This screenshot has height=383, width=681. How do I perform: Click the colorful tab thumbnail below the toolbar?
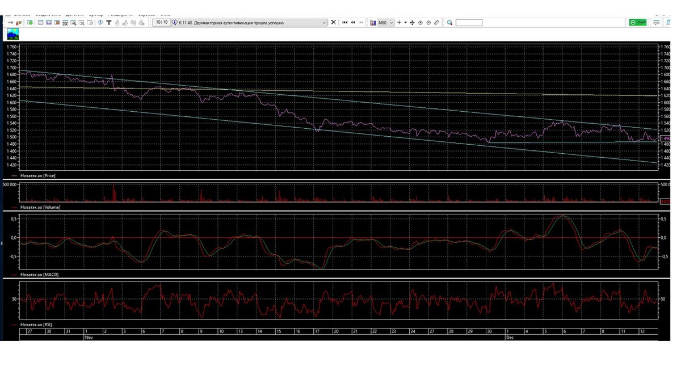(12, 35)
